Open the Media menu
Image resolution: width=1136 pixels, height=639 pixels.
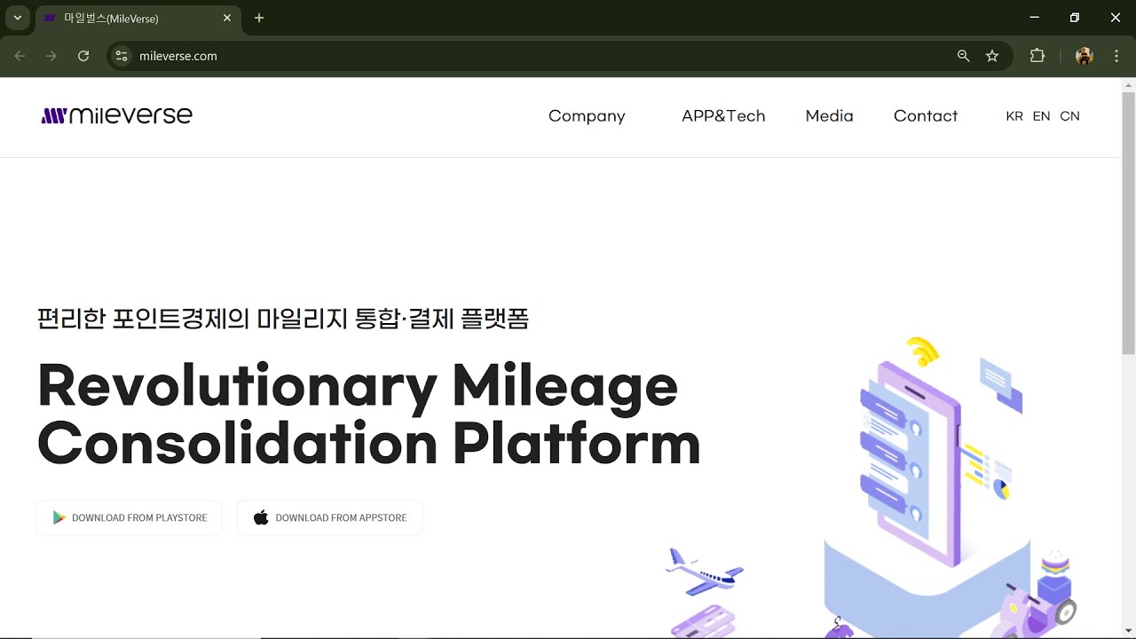point(829,116)
